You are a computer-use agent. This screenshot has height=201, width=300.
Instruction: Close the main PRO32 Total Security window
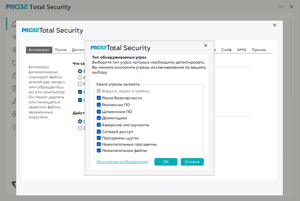tap(291, 7)
